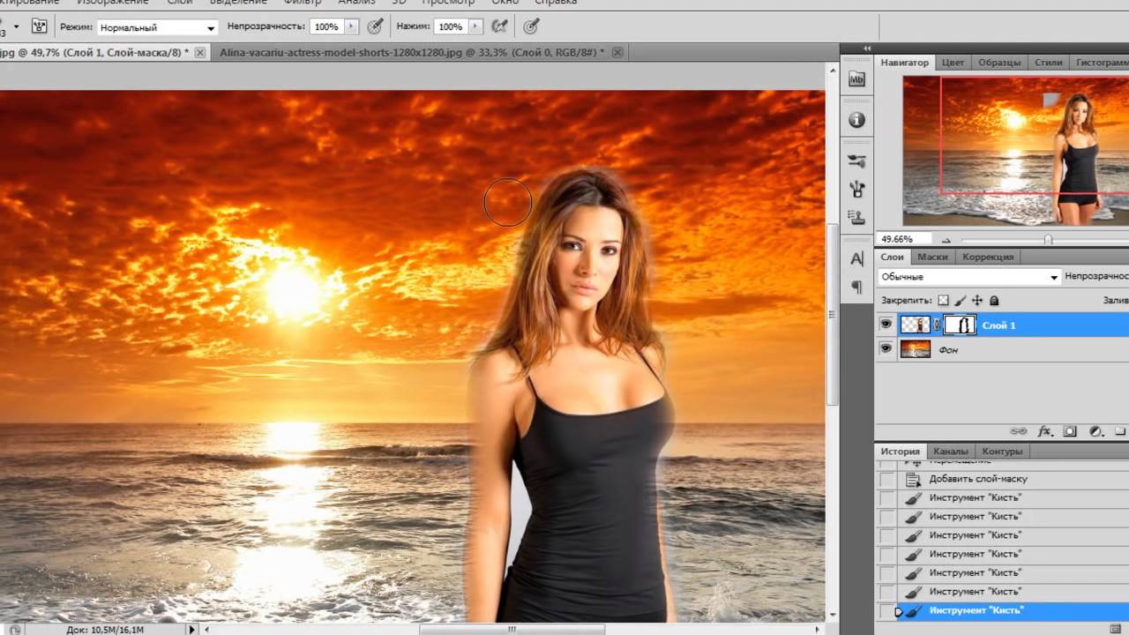Viewport: 1129px width, 635px height.
Task: Switch to the История tab
Action: click(x=900, y=451)
